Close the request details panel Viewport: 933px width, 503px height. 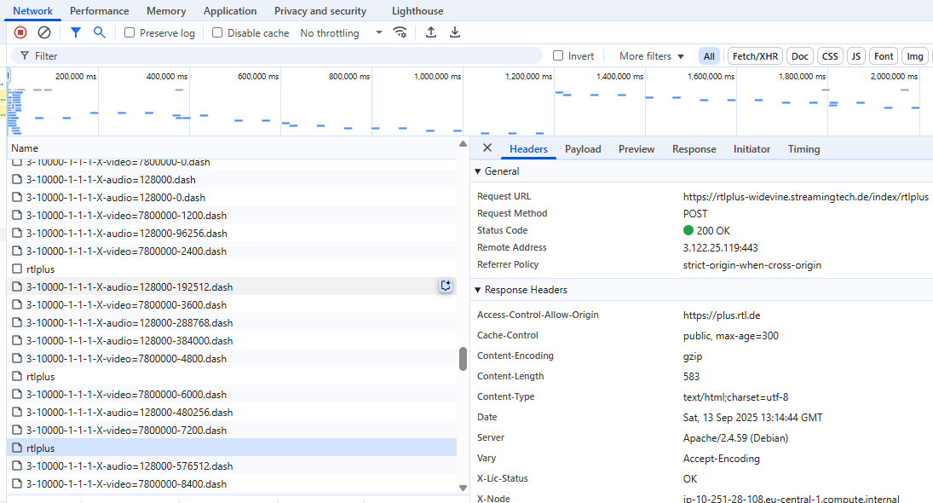tap(487, 148)
